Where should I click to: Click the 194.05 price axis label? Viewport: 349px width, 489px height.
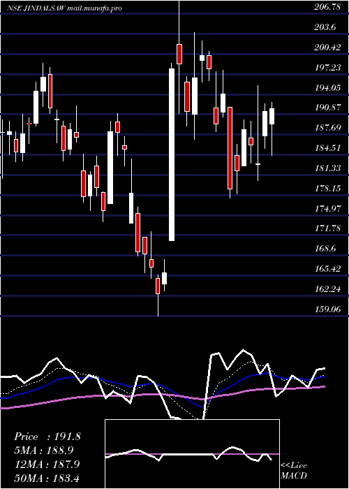(x=327, y=88)
